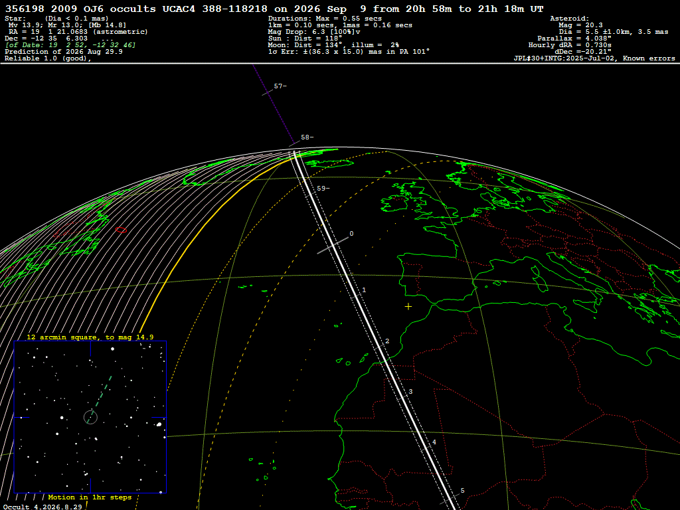
Task: Click minute tick labeled 4
Action: pyautogui.click(x=434, y=442)
